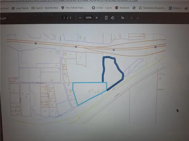This screenshot has width=189, height=141.
Task: Redo the annotation action
Action: coord(138,18)
